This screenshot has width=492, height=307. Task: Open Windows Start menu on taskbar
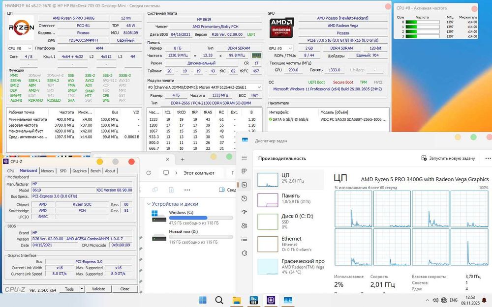coord(203,300)
